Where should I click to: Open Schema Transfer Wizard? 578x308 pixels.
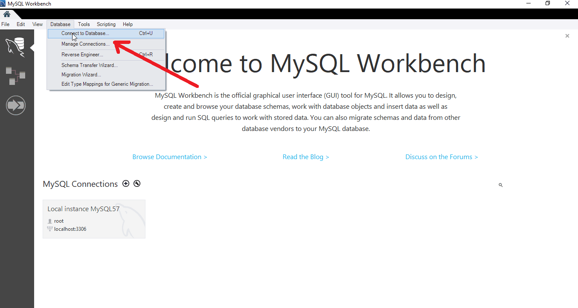point(90,65)
